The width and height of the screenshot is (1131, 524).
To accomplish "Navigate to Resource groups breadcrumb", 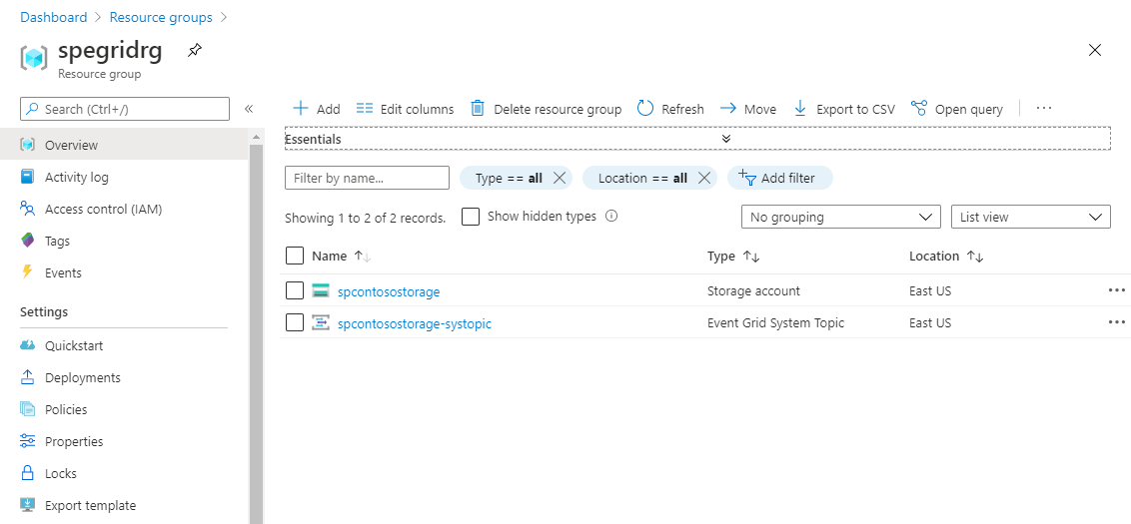I will click(x=160, y=17).
